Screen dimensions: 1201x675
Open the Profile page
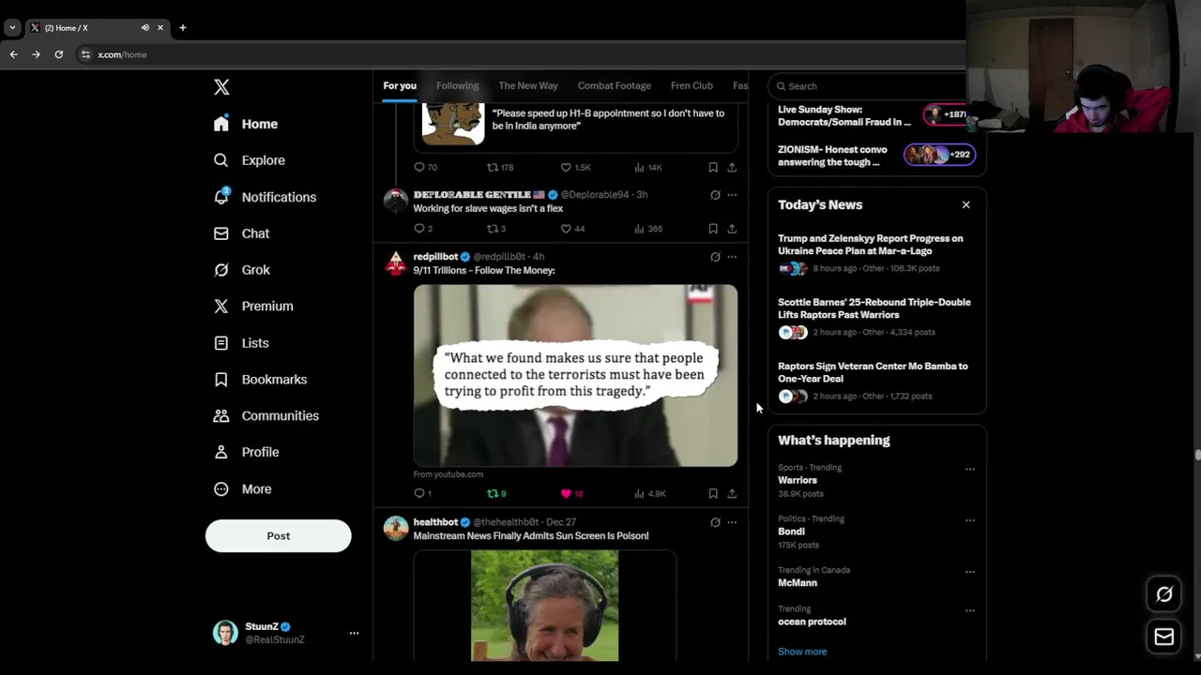(x=246, y=452)
